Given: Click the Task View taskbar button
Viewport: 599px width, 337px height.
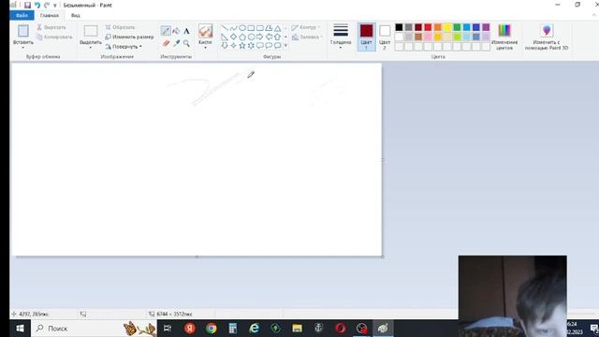Looking at the screenshot, I should 168,329.
